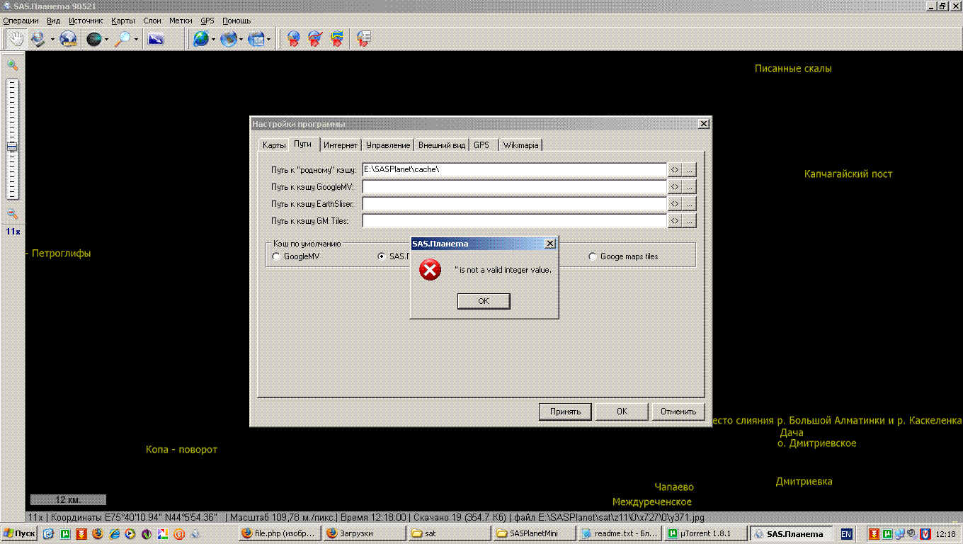Click the magnifying glass search icon

tap(122, 40)
